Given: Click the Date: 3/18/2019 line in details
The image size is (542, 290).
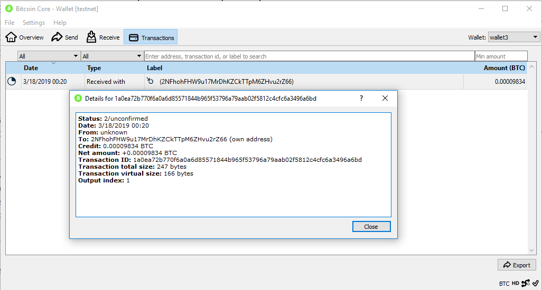Looking at the screenshot, I should (114, 125).
